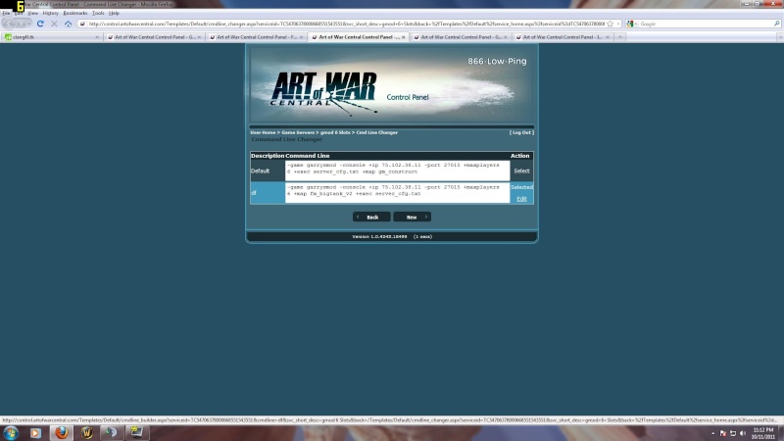Viewport: 784px width, 441px height.
Task: Open the search engine chooser Google icon
Action: tap(630, 24)
